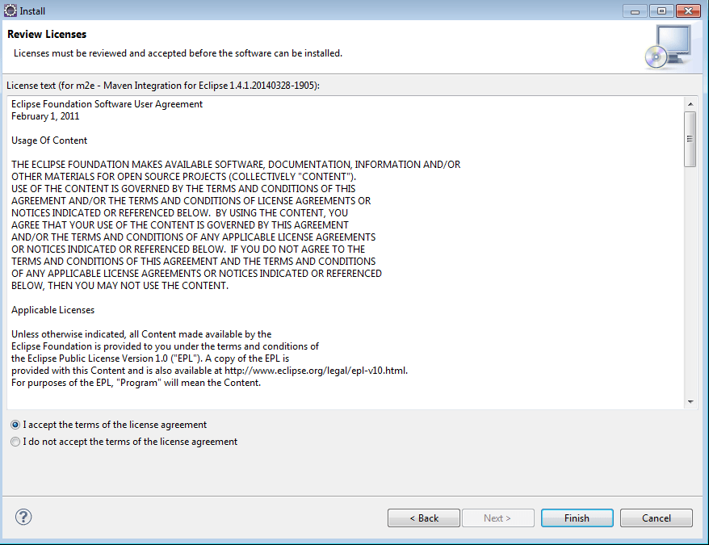Click the 'Usage Of Content' line in license text
This screenshot has width=709, height=545.
click(49, 140)
